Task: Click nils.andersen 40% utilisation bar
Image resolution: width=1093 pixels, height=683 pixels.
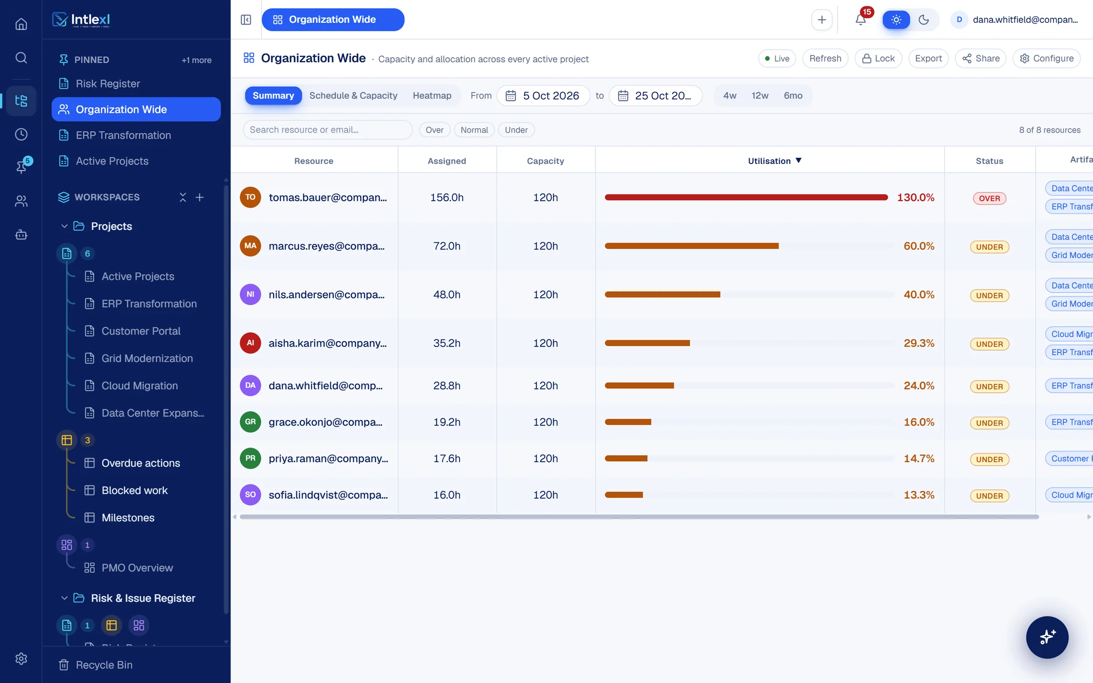Action: click(662, 295)
